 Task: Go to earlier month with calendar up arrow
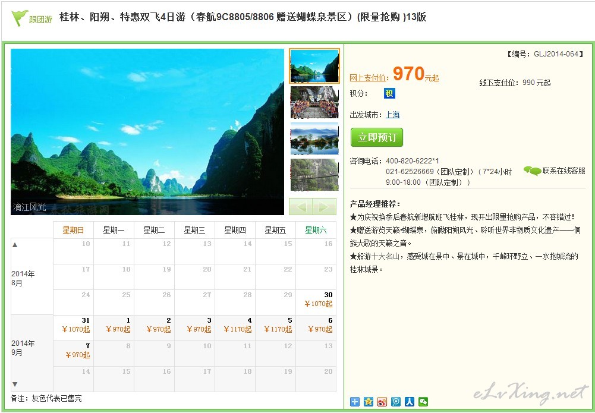[15, 245]
